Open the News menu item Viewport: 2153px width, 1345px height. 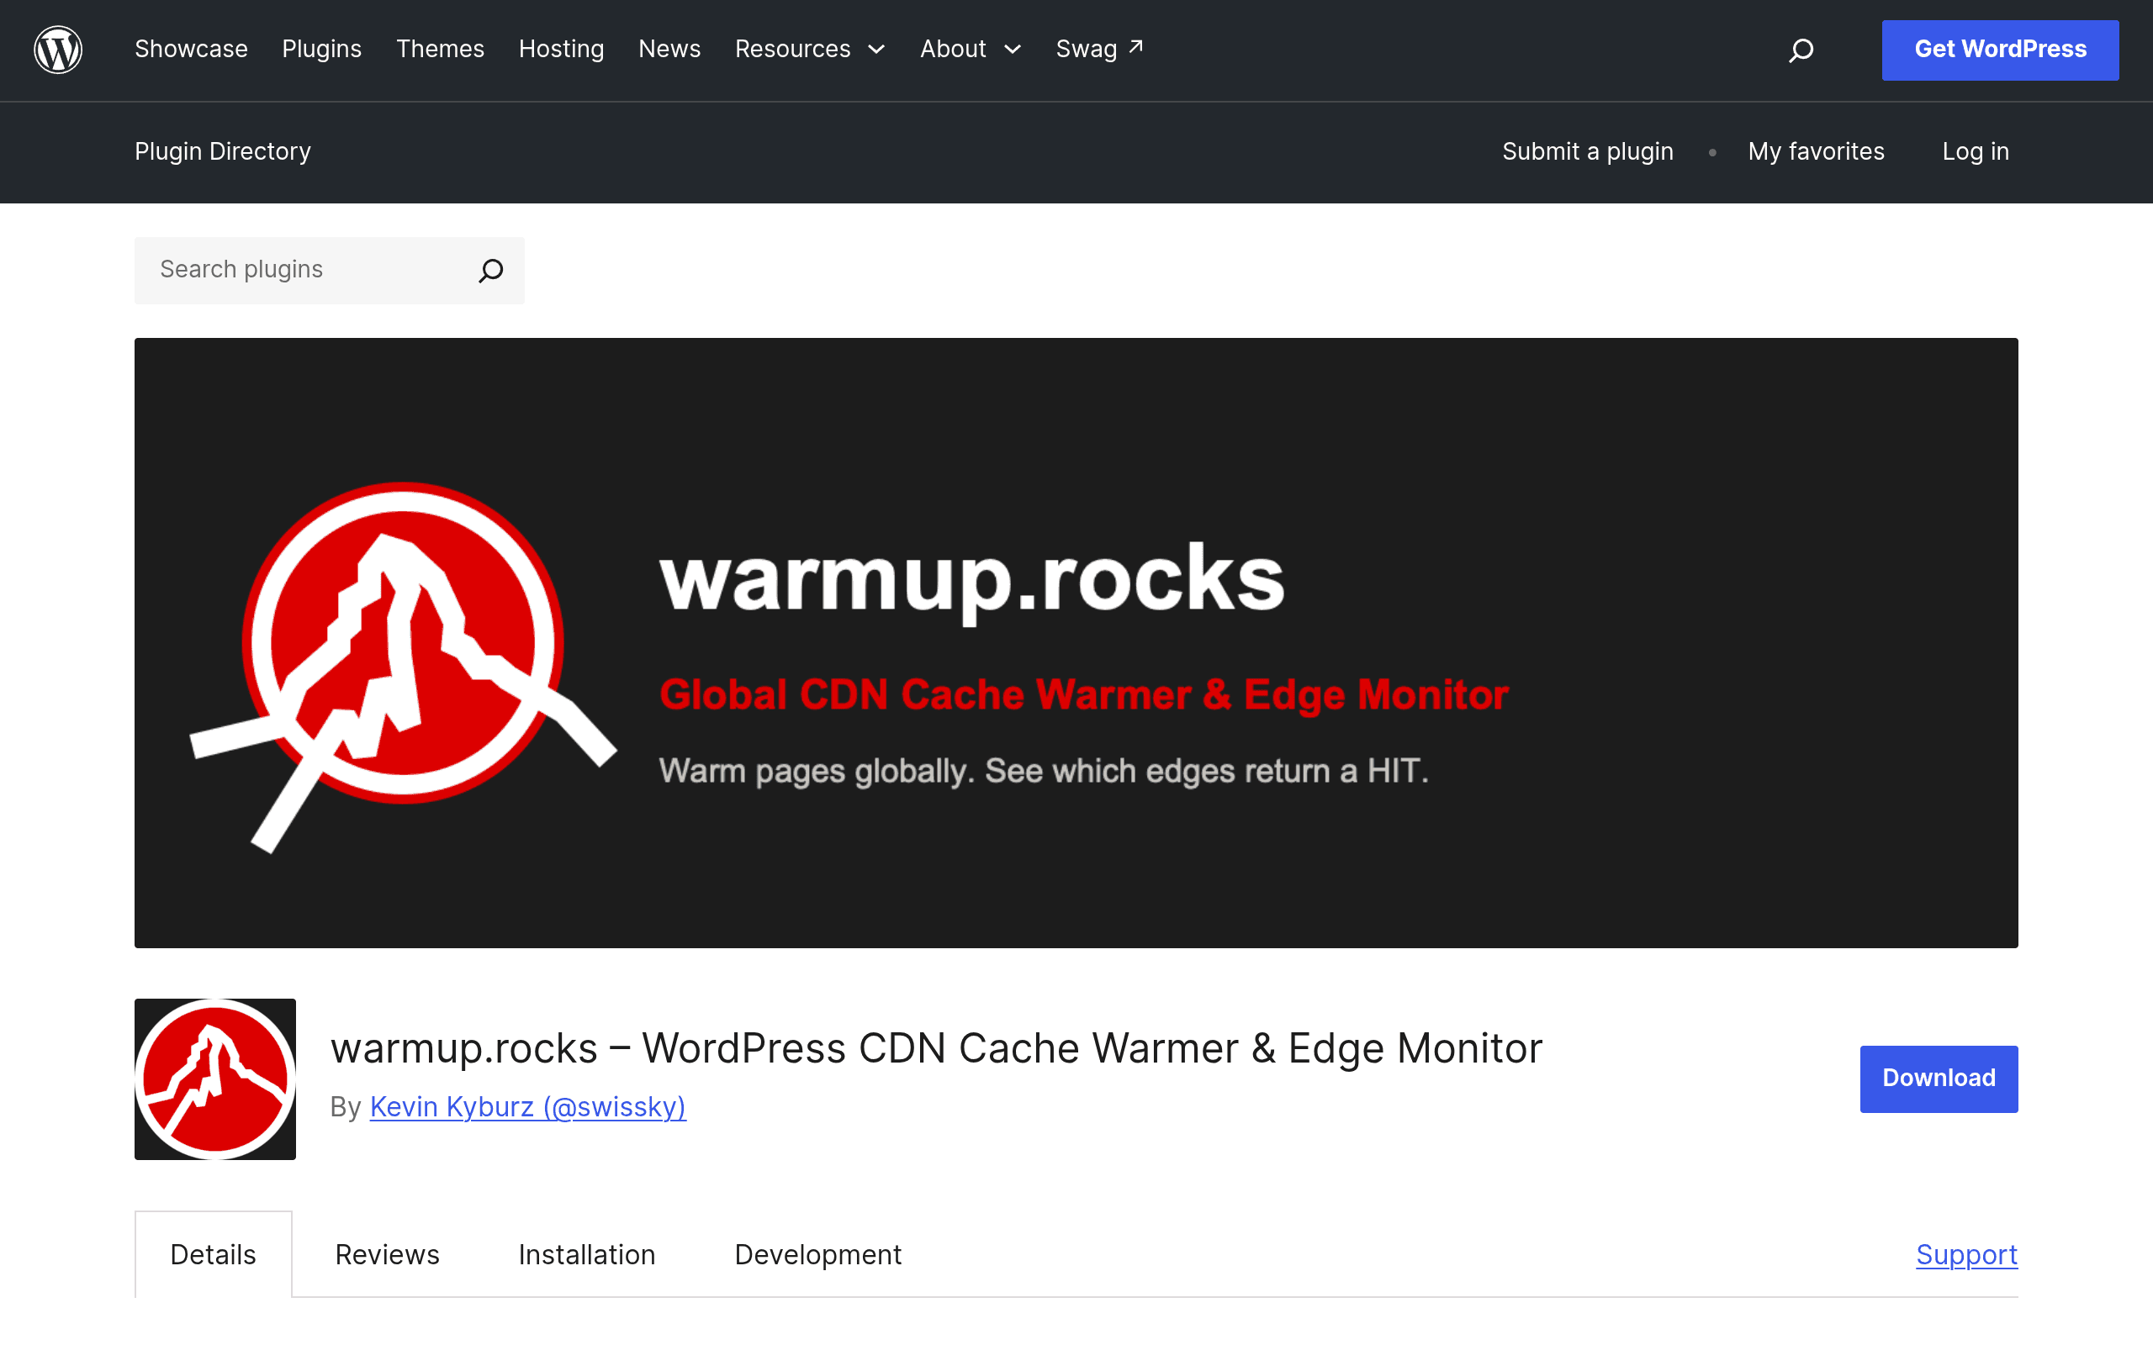(x=670, y=49)
